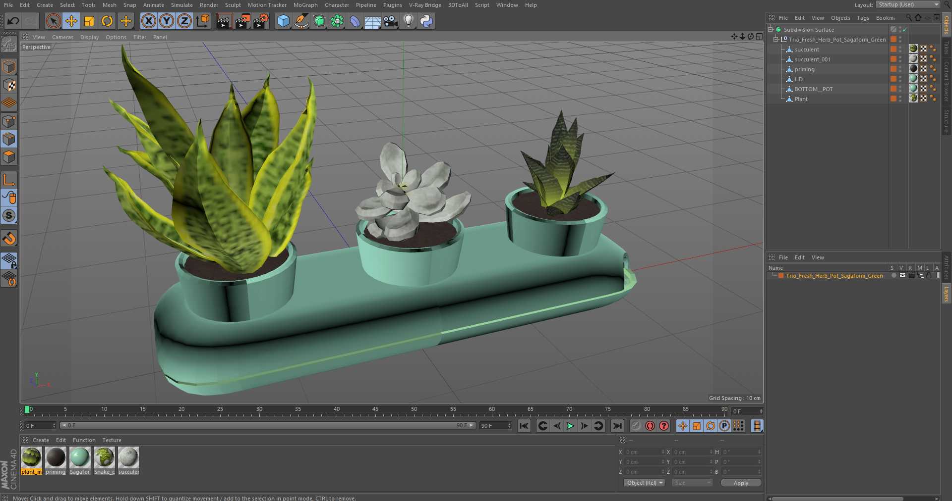This screenshot has height=501, width=952.
Task: Select the plant_m material swatch
Action: [31, 461]
